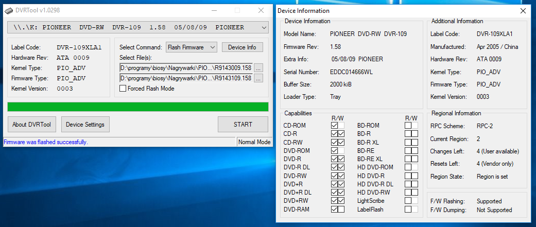Viewport: 536px width, 227px height.
Task: Click Label Code DVR-109XLA1 in DVRTool window
Action: click(79, 47)
